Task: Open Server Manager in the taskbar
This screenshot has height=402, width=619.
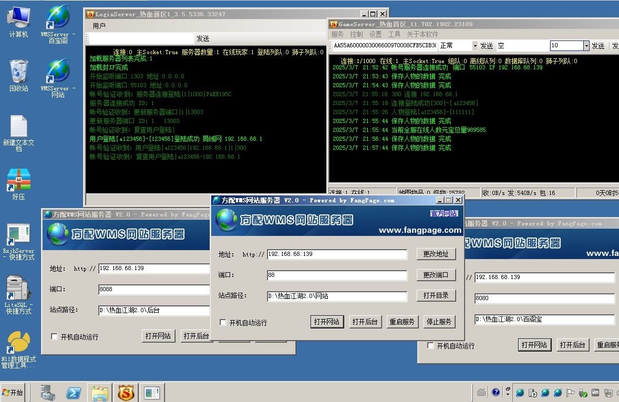Action: pyautogui.click(x=47, y=393)
